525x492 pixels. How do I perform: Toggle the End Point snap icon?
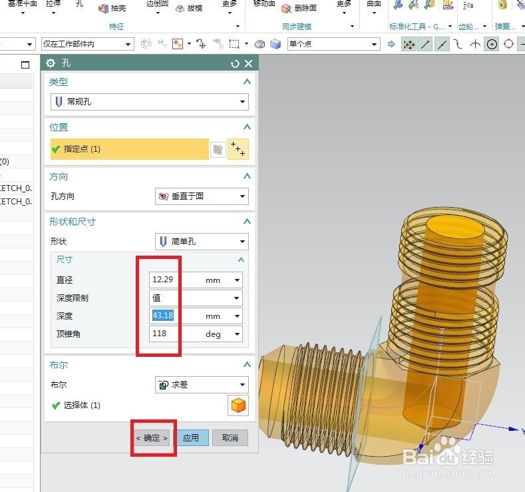(x=425, y=44)
